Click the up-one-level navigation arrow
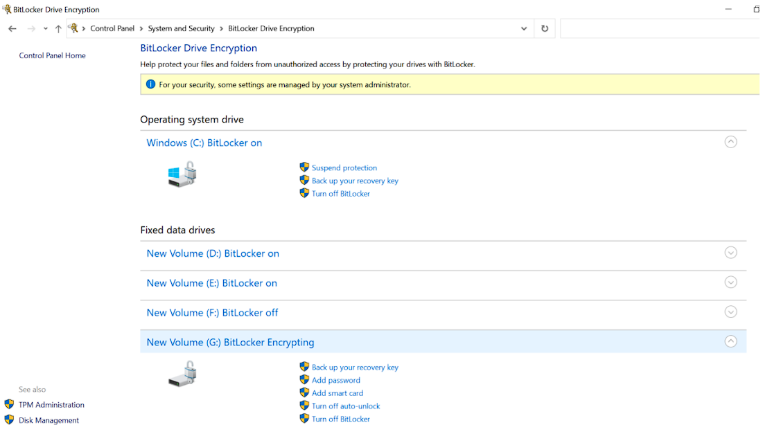Image resolution: width=772 pixels, height=434 pixels. pyautogui.click(x=58, y=28)
